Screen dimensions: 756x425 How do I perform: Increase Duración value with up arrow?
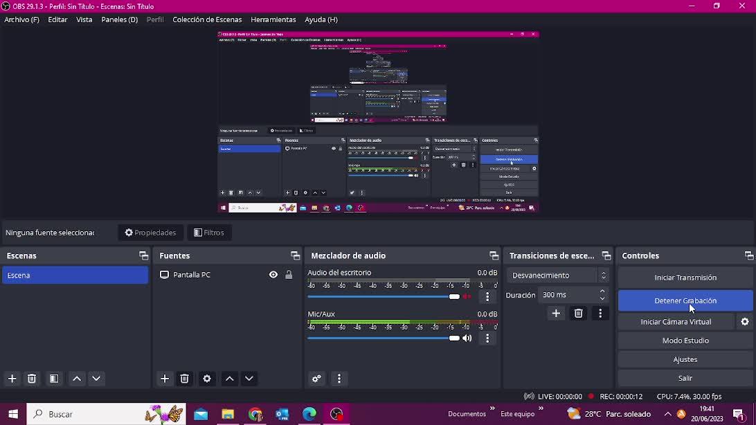[x=602, y=291]
